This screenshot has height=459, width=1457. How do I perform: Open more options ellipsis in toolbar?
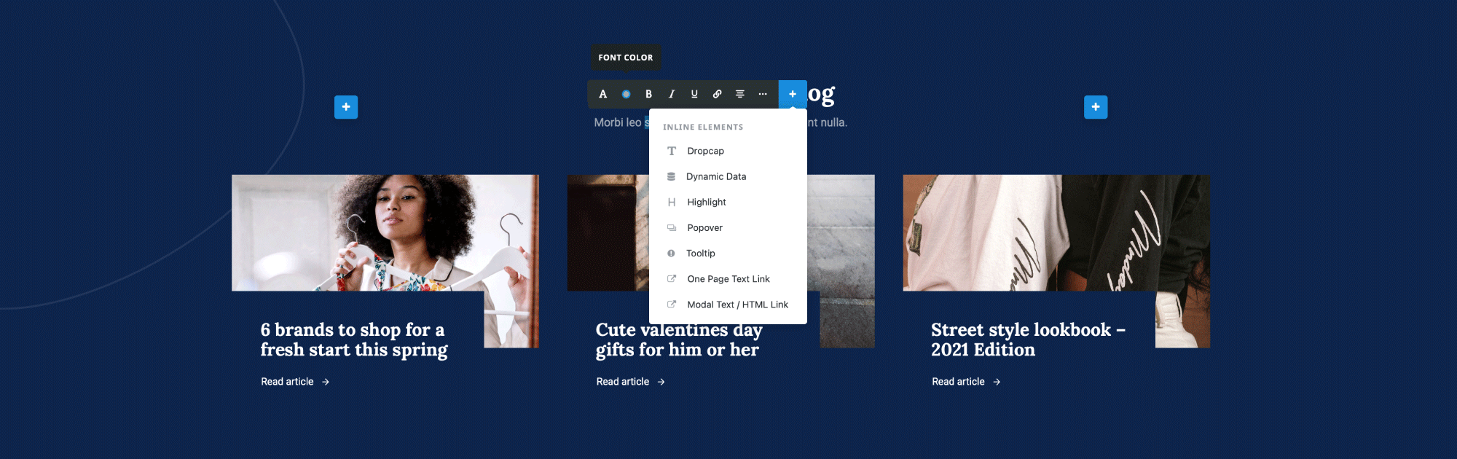coord(763,94)
